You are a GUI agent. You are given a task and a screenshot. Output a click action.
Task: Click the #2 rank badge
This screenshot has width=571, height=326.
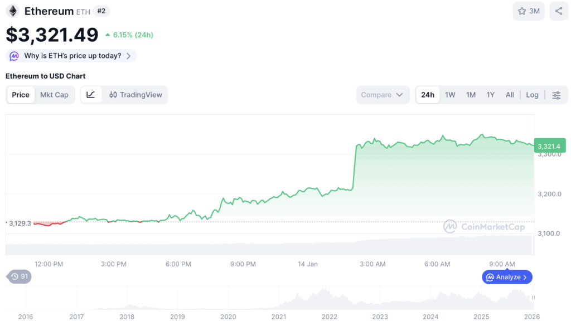click(x=101, y=11)
